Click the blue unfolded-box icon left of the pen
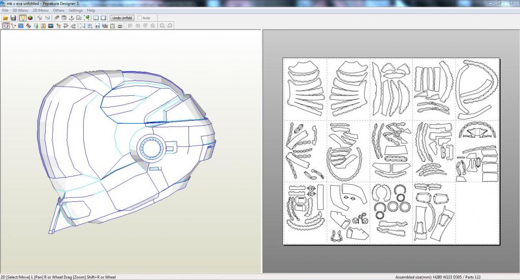 click(x=47, y=18)
